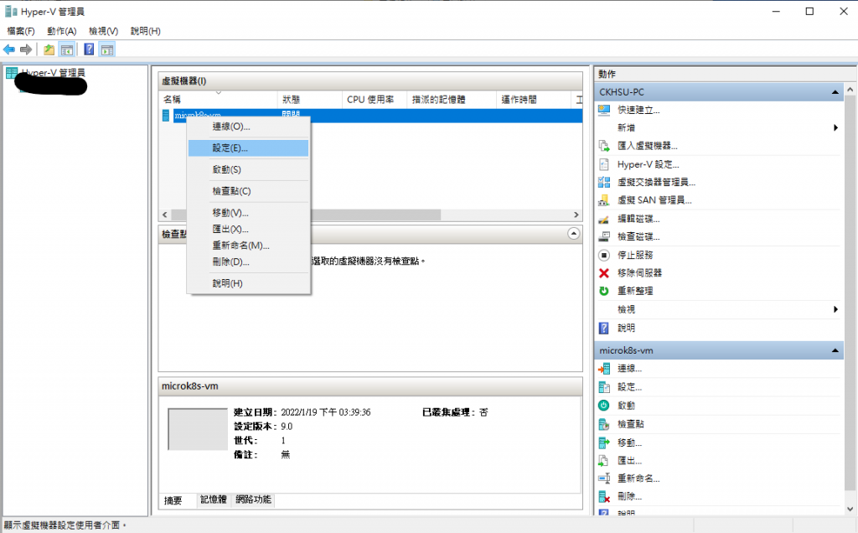Click the 匯入虛擬機器 icon
This screenshot has width=858, height=533.
click(x=604, y=146)
